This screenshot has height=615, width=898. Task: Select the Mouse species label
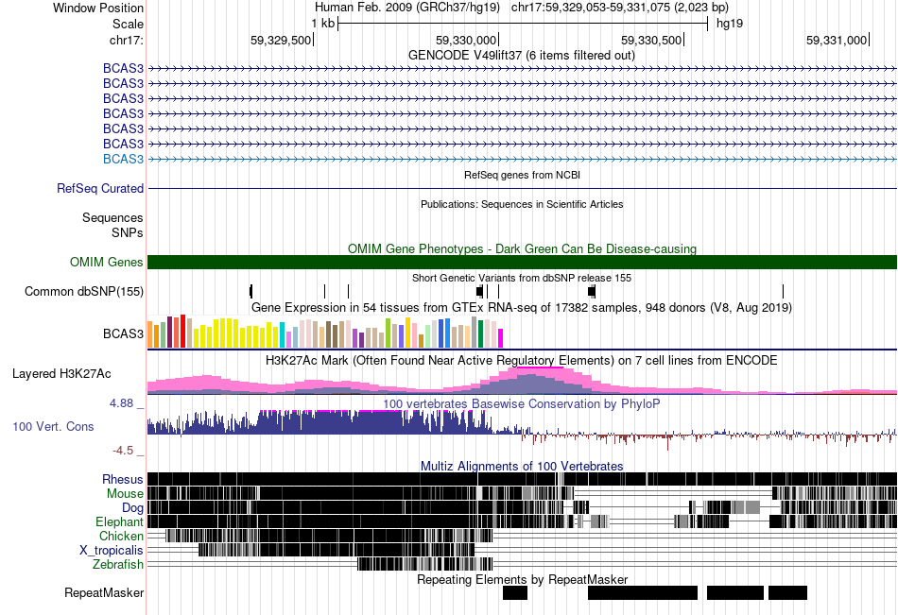pyautogui.click(x=125, y=493)
